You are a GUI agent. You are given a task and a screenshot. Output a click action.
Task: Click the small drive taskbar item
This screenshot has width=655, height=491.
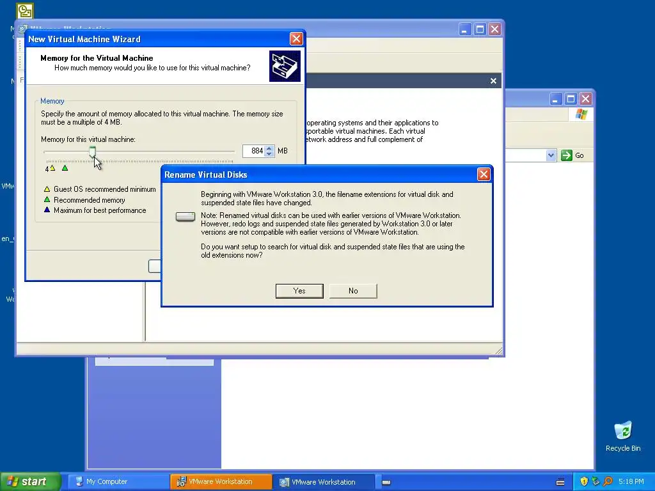386,482
